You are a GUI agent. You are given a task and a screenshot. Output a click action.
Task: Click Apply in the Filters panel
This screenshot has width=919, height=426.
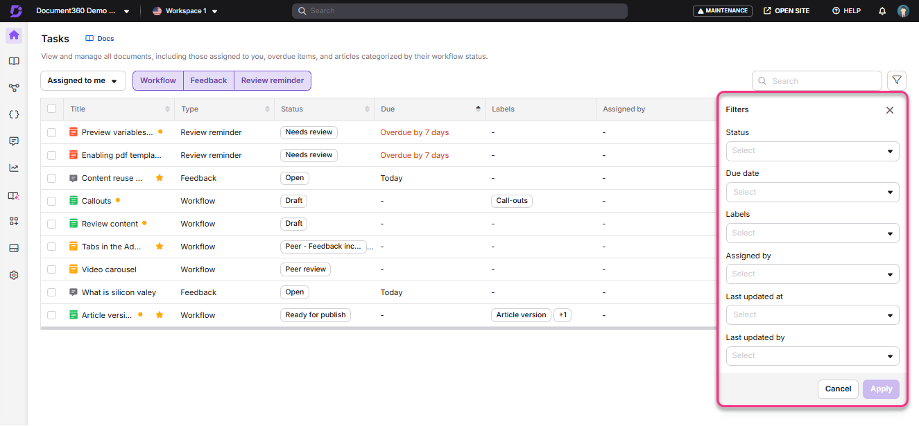[x=881, y=389]
